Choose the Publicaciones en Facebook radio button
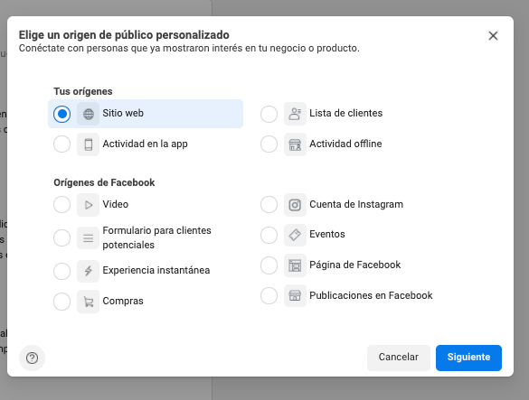 (269, 295)
